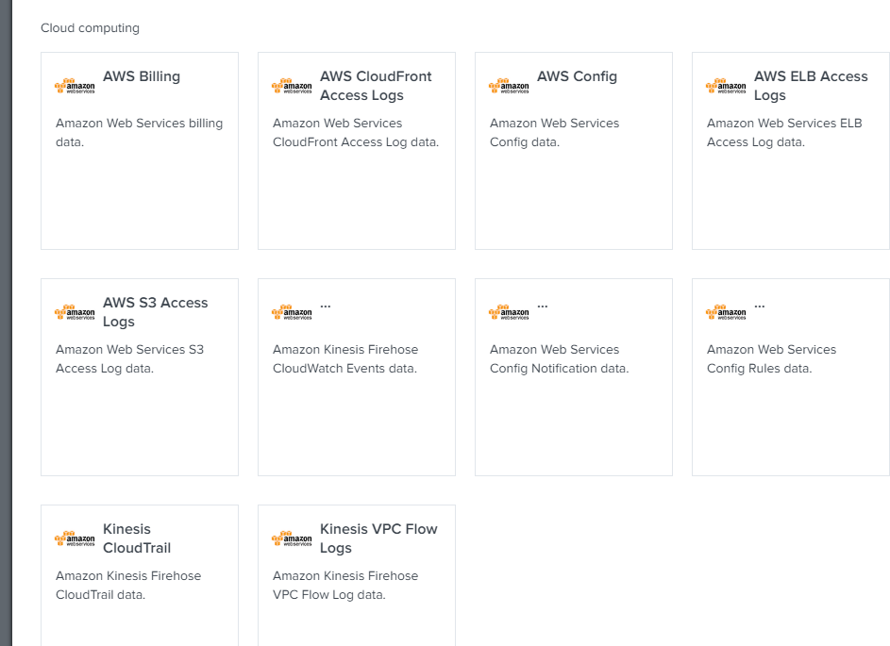Click "Amazon Kinesis Firehose CloudTrail data." description

[x=128, y=586]
